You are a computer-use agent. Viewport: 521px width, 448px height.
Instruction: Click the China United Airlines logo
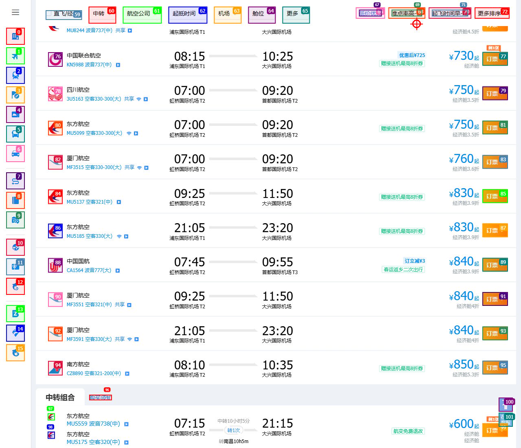coord(55,59)
